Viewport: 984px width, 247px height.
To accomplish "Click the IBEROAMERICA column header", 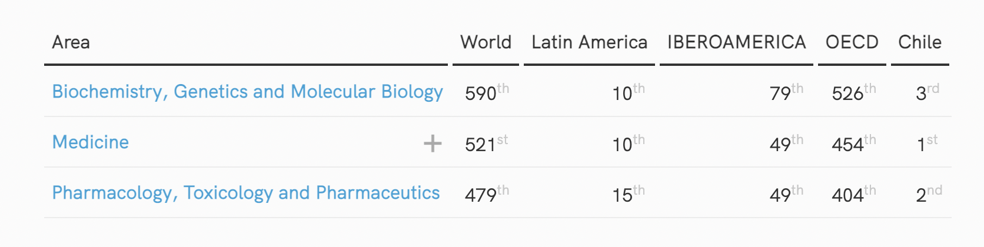I will click(736, 42).
